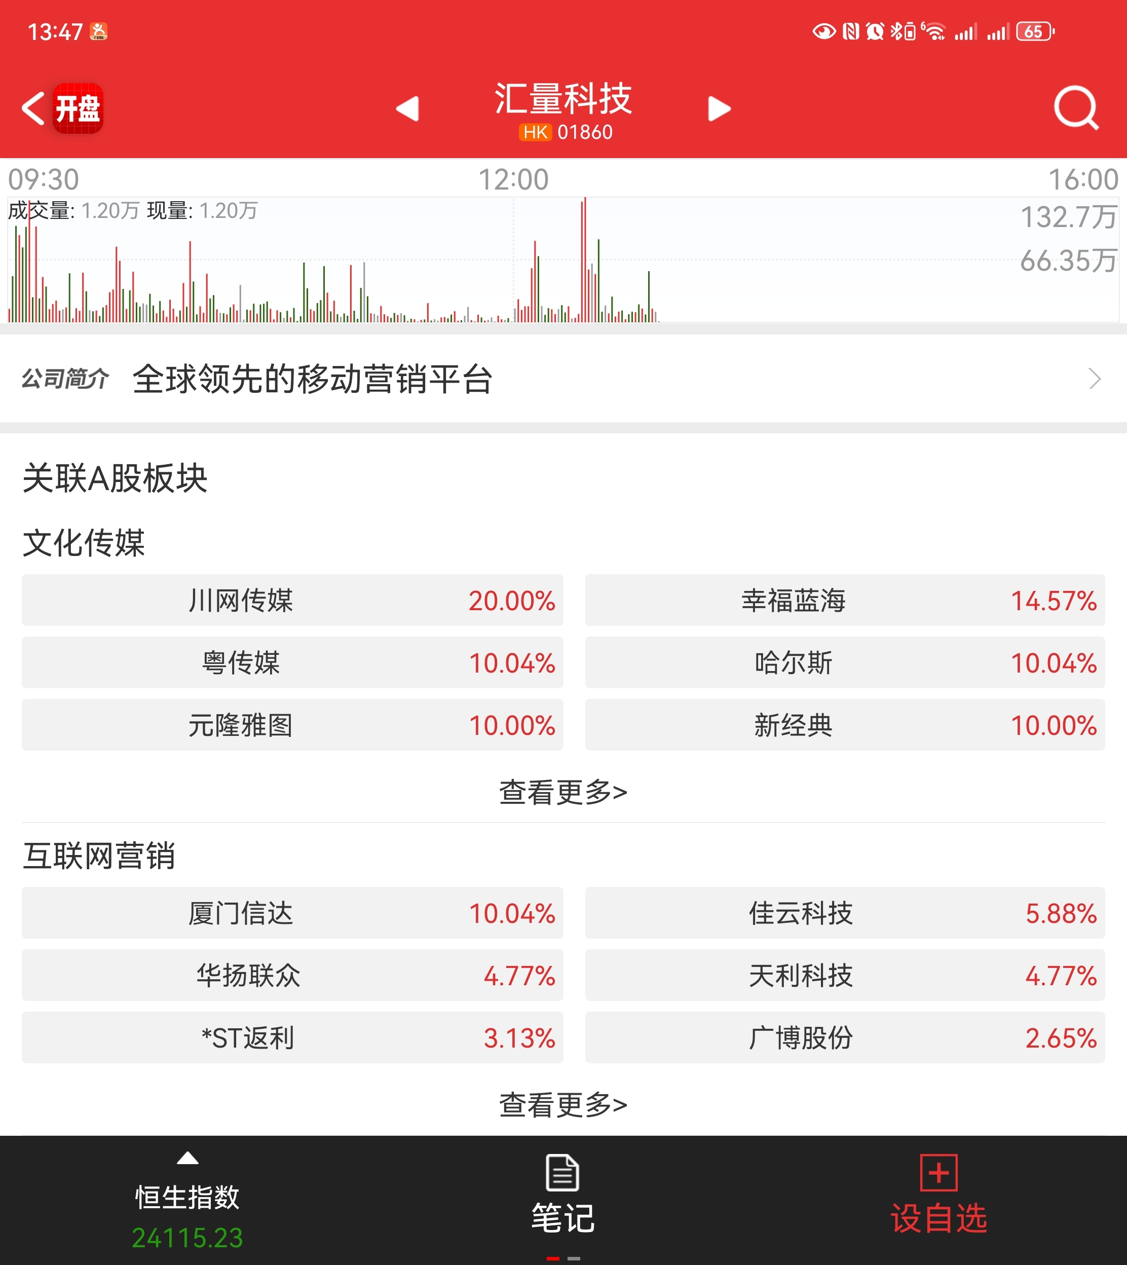Open 厦门信达 stock row

click(292, 913)
